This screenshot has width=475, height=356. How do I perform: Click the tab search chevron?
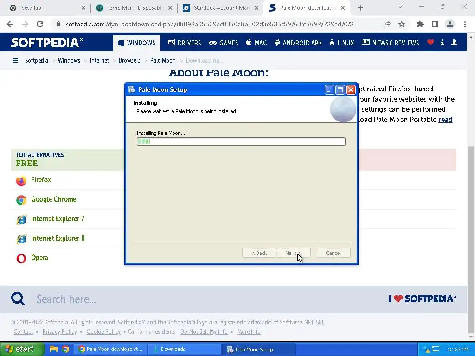point(400,6)
